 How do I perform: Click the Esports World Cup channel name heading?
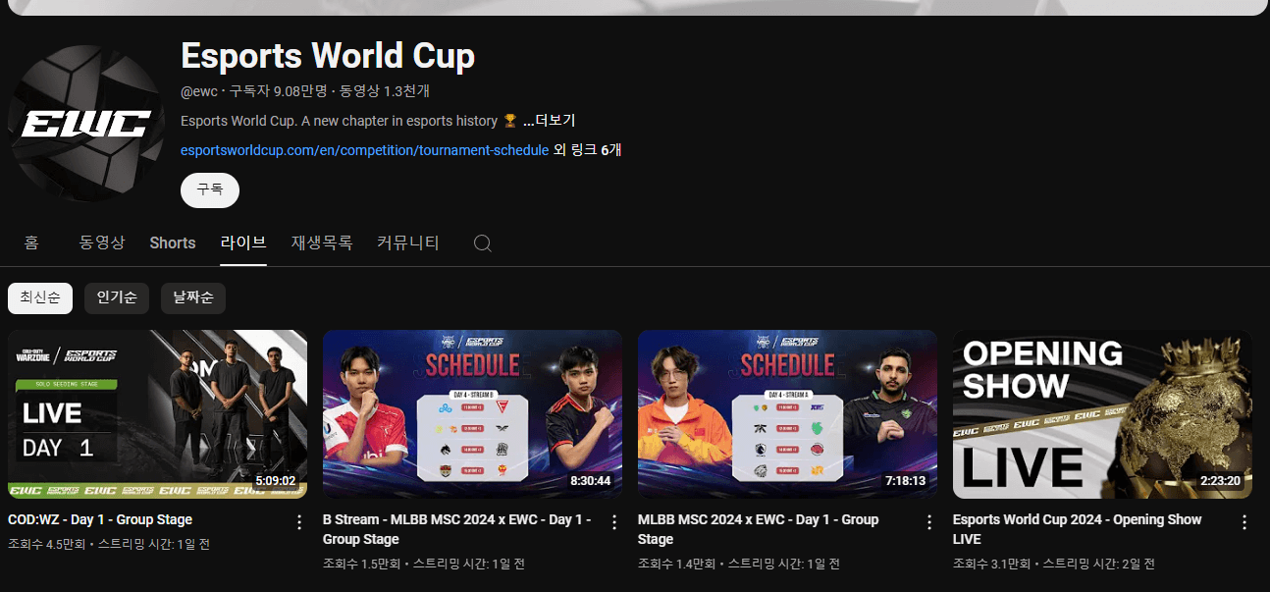coord(328,56)
